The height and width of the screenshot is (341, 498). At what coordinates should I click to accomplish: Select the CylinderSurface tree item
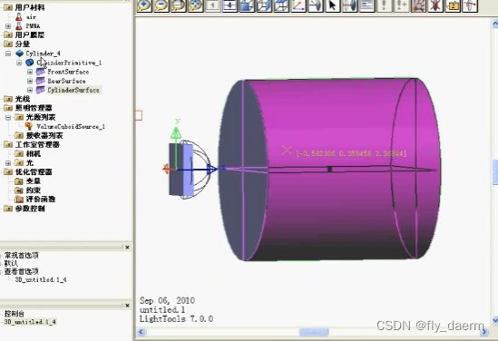coord(73,90)
